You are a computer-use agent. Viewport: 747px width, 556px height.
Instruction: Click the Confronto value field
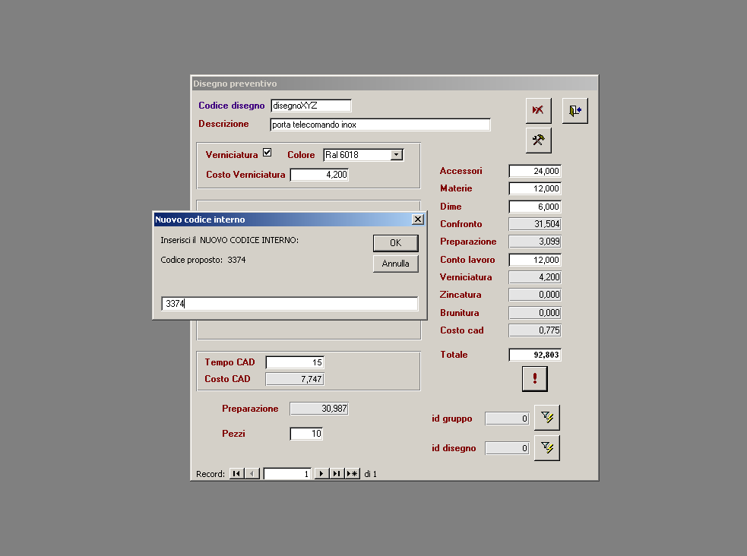(x=535, y=224)
